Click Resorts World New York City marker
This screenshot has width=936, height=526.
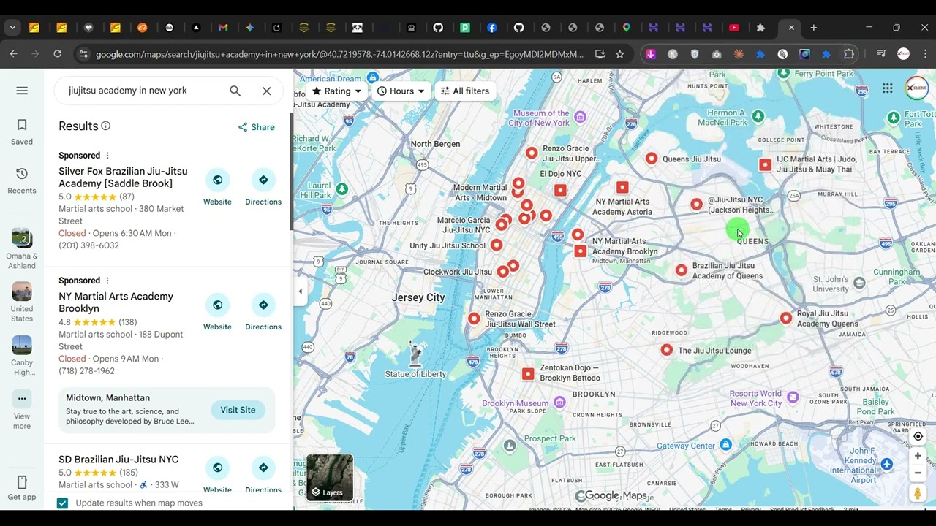click(x=793, y=397)
